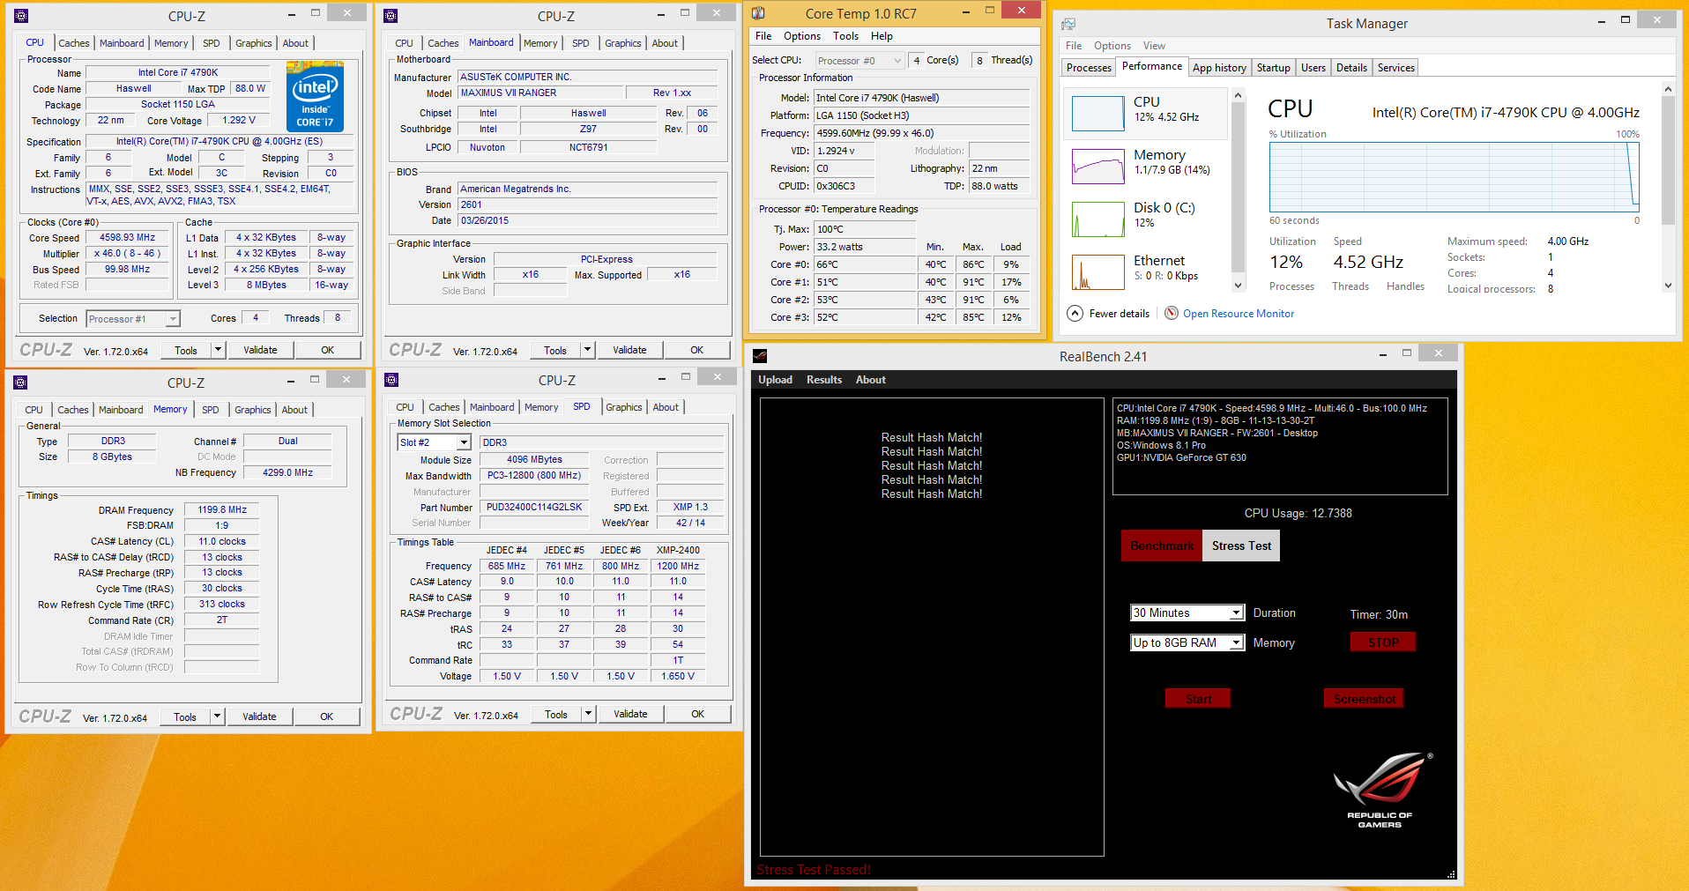The width and height of the screenshot is (1689, 891).
Task: Open the Select CPU Processor #0 dropdown
Action: [897, 61]
